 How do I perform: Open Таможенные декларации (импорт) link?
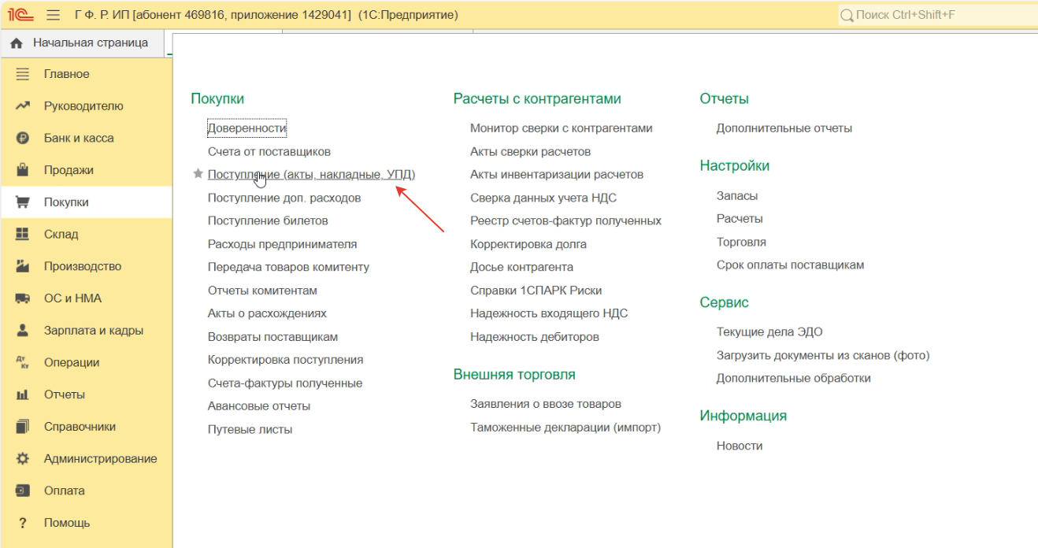coord(565,428)
